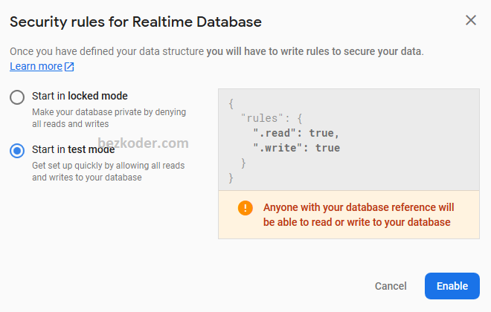This screenshot has height=312, width=491.
Task: Close the security rules dialog
Action: coord(470,20)
